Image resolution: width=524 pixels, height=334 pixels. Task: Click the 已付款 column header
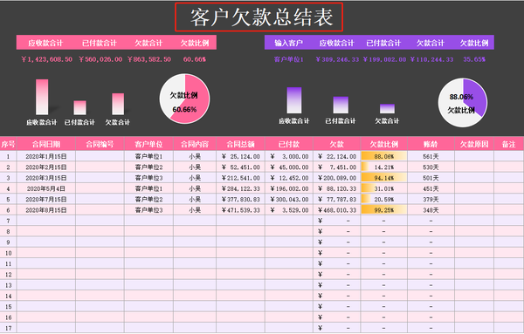coord(289,144)
